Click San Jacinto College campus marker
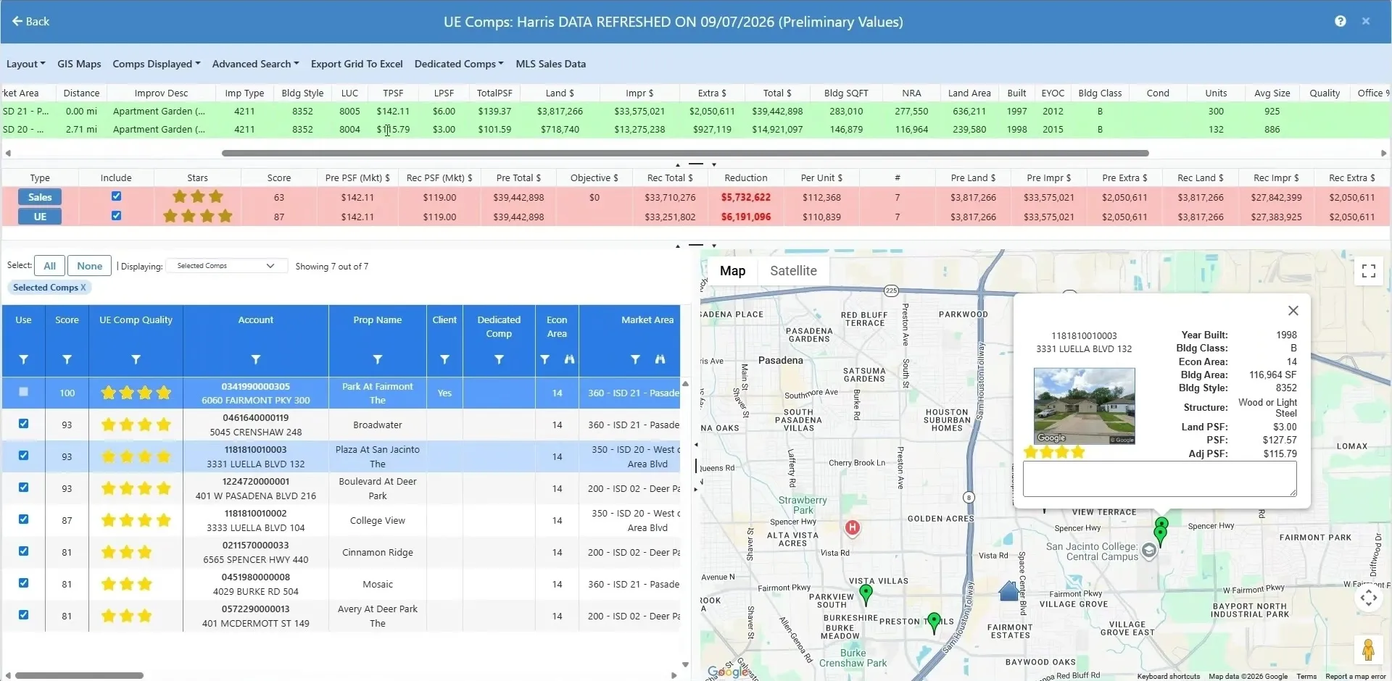1392x681 pixels. (1149, 551)
